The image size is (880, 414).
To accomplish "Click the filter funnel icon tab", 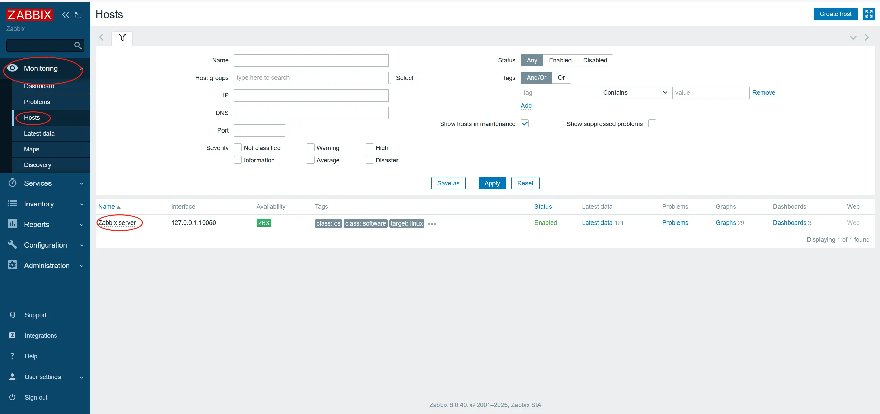I will [x=122, y=37].
